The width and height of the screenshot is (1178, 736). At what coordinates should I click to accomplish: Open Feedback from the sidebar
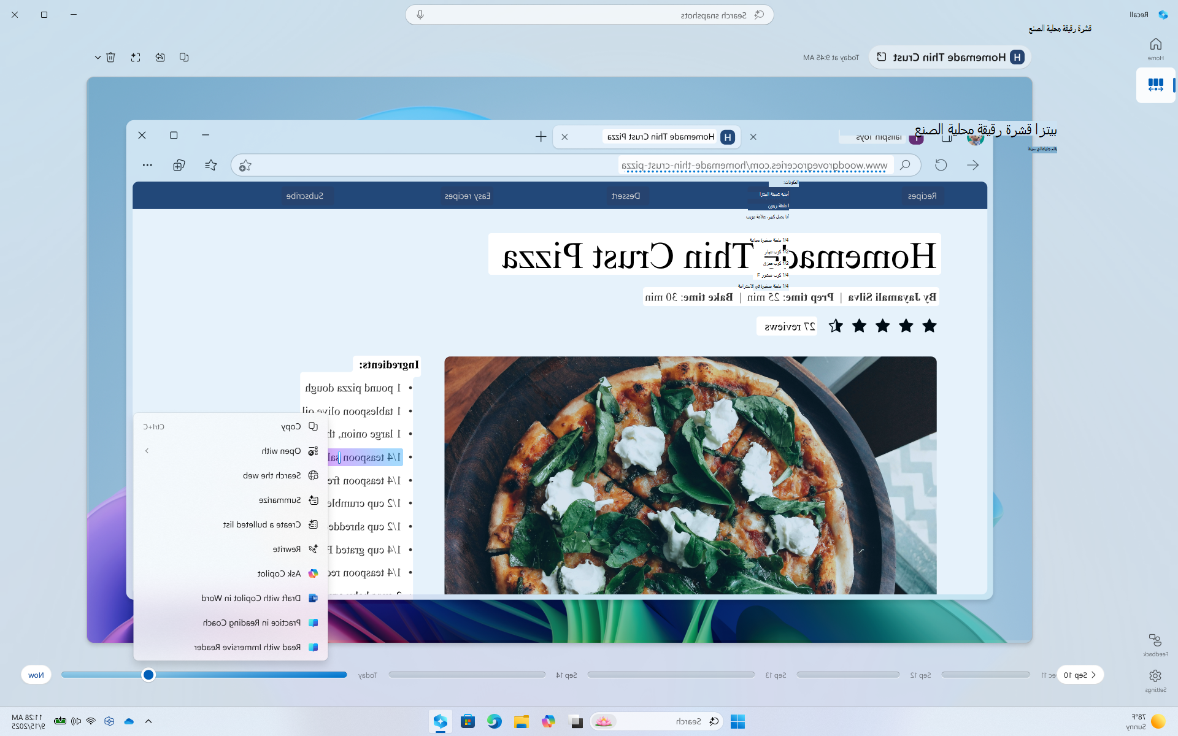coord(1155,645)
